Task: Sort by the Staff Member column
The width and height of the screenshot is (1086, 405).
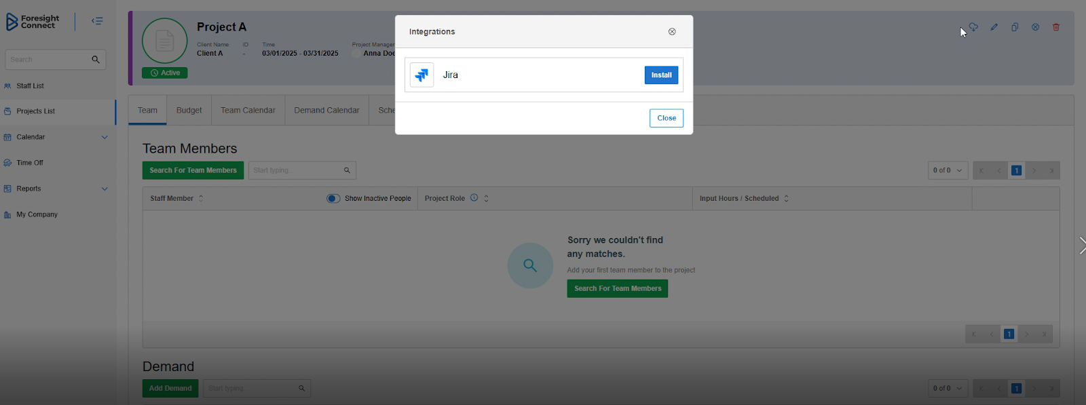Action: click(201, 199)
